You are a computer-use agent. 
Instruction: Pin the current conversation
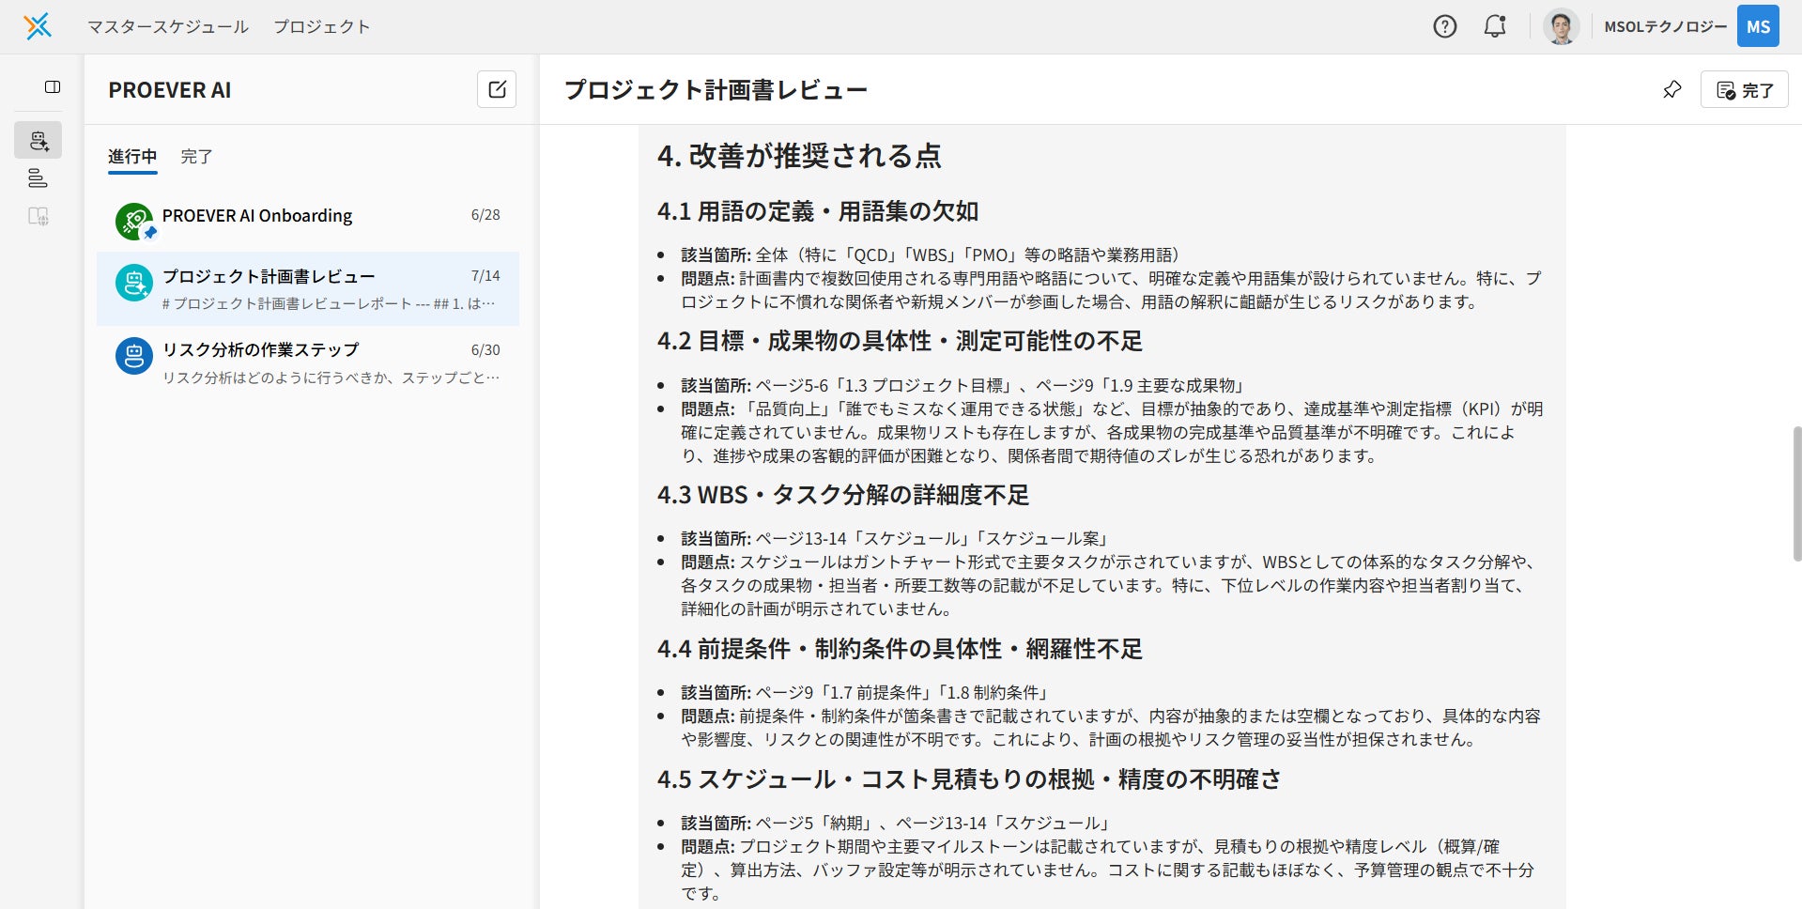click(1671, 90)
